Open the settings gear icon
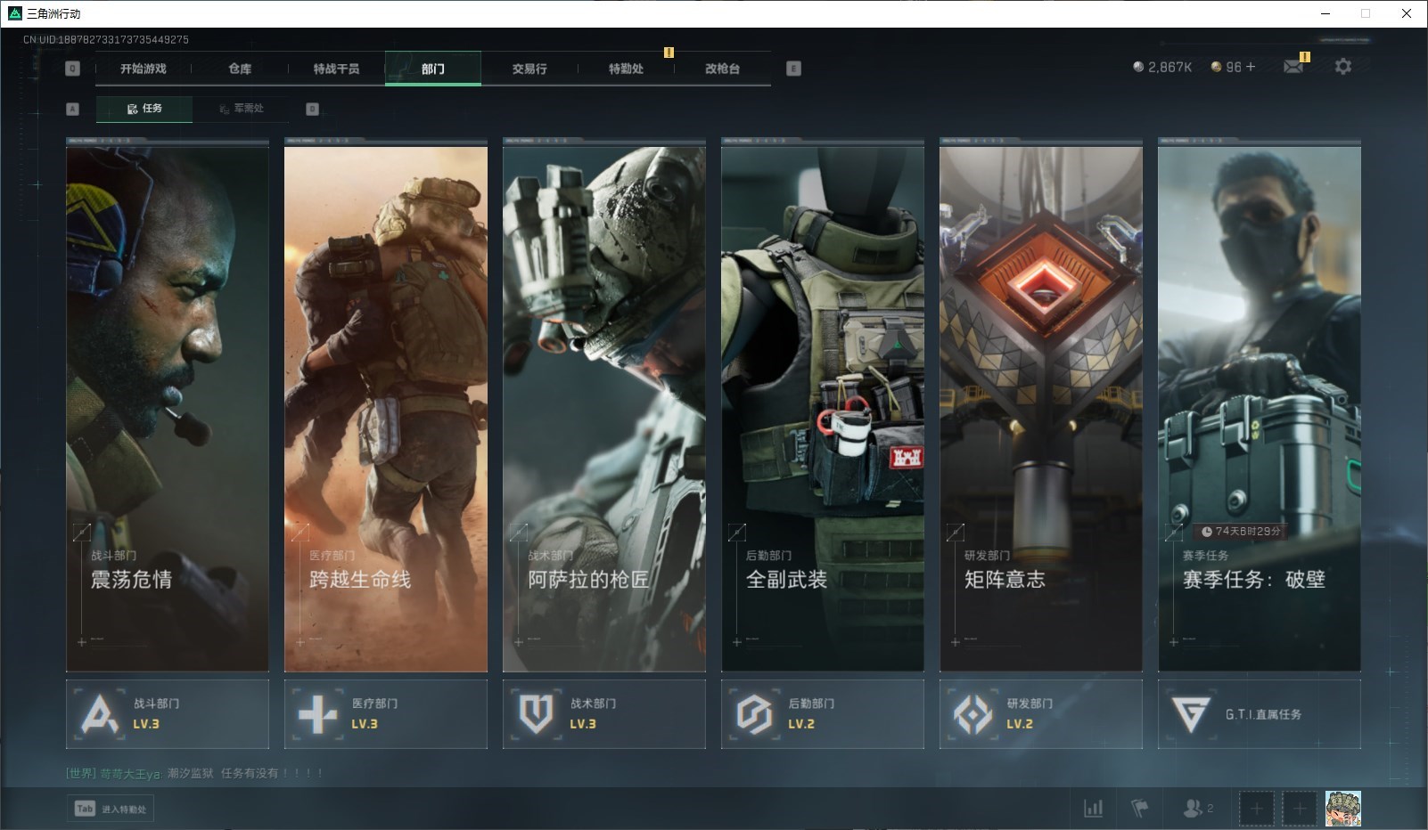Image resolution: width=1428 pixels, height=830 pixels. pos(1343,67)
